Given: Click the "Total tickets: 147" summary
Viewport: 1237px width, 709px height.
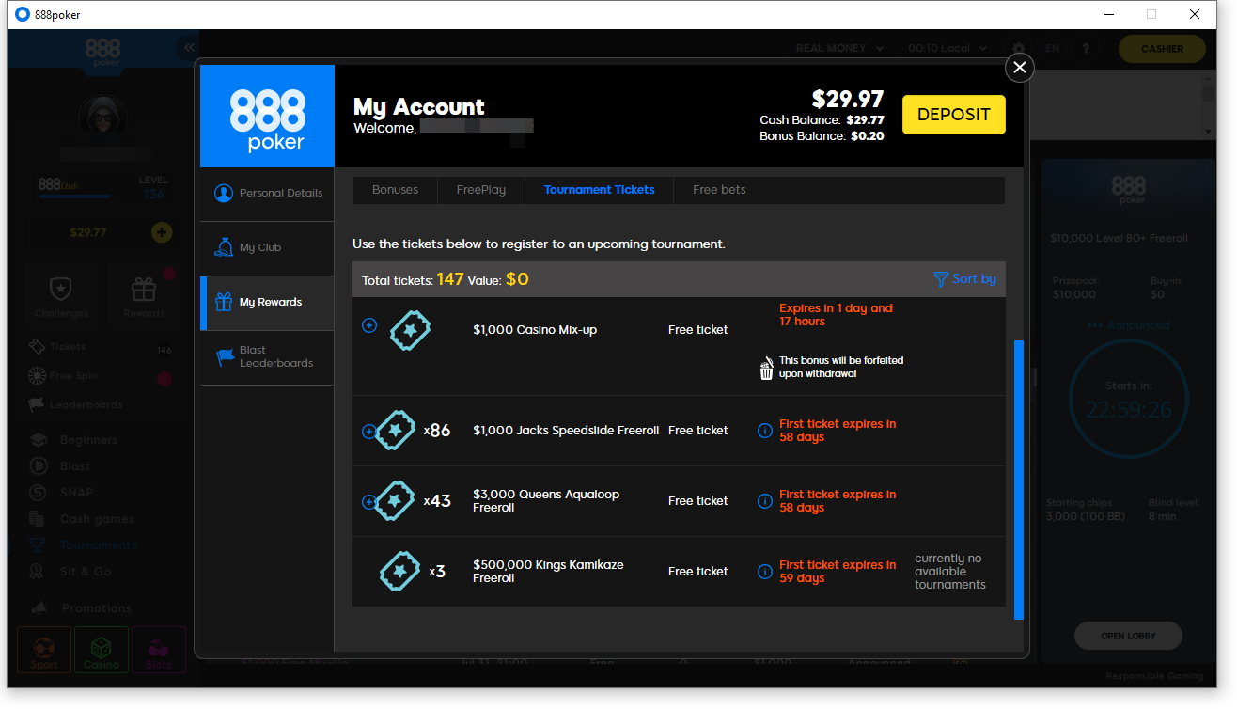Looking at the screenshot, I should point(414,279).
